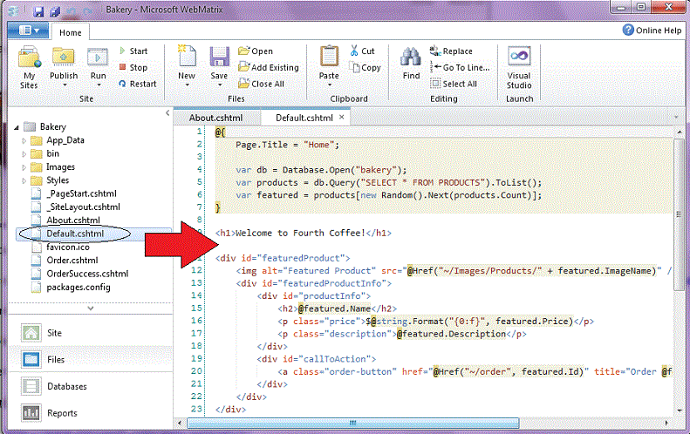The image size is (690, 434).
Task: Open the Replace tool
Action: coord(451,51)
